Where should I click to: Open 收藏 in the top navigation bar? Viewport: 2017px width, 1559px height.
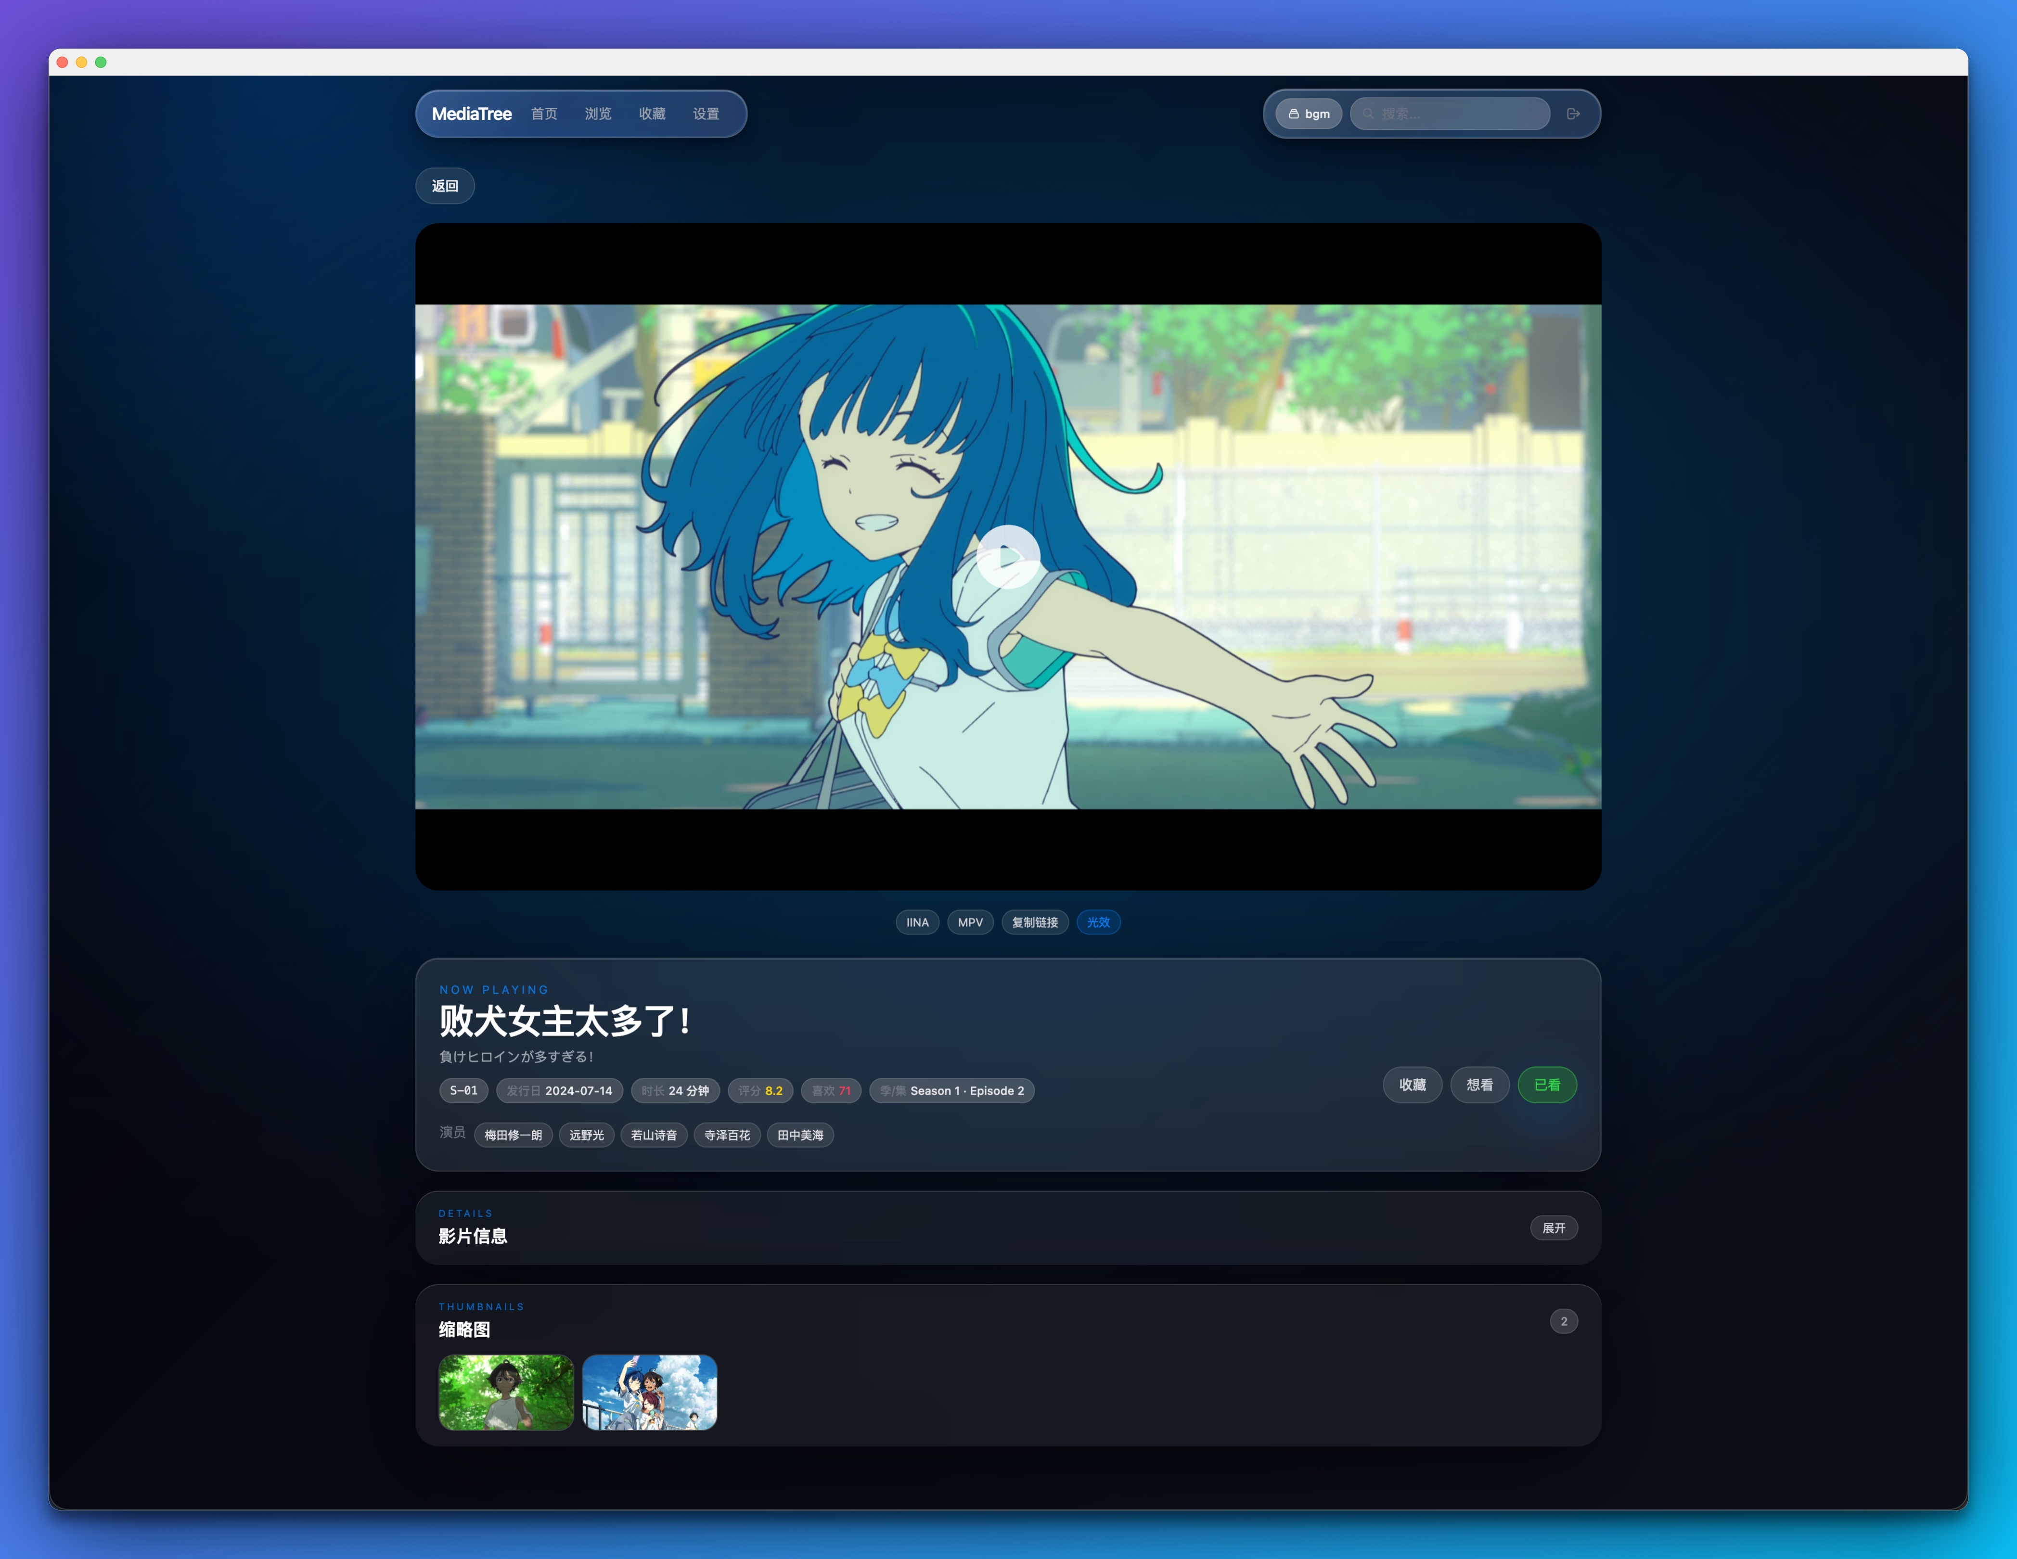point(652,114)
